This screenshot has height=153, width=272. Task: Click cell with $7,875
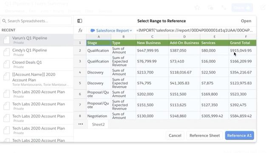pyautogui.click(x=214, y=83)
